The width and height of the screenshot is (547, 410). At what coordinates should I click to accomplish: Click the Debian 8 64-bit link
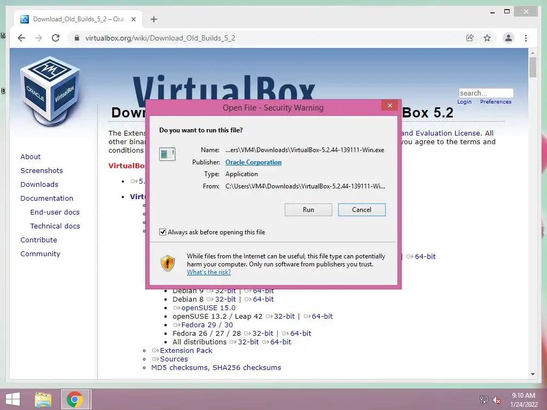pos(263,299)
